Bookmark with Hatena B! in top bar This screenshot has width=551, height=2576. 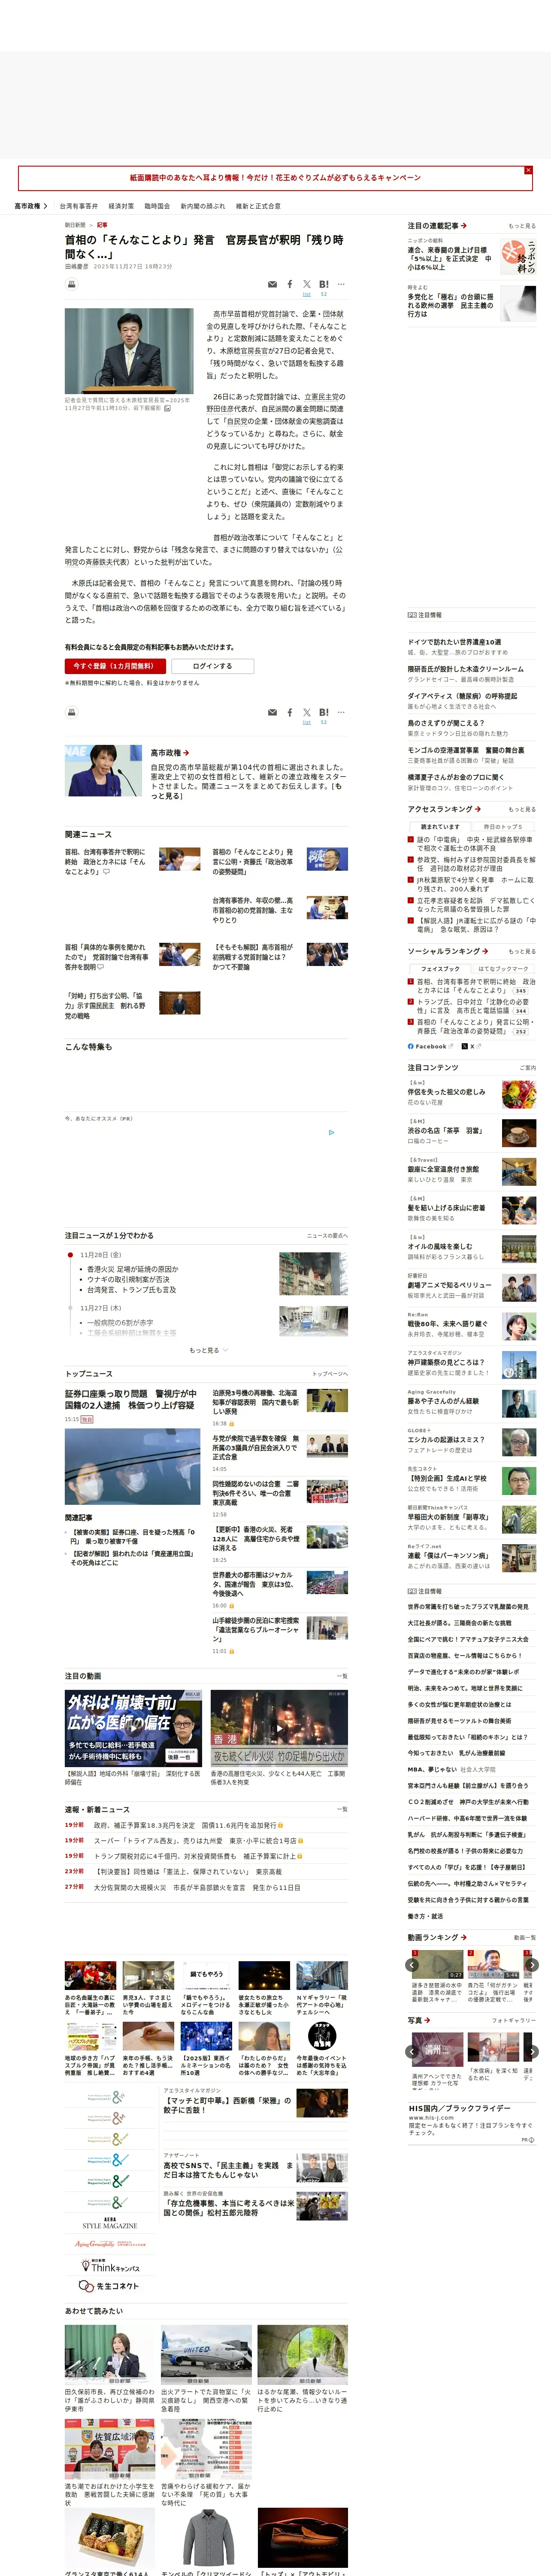click(324, 284)
